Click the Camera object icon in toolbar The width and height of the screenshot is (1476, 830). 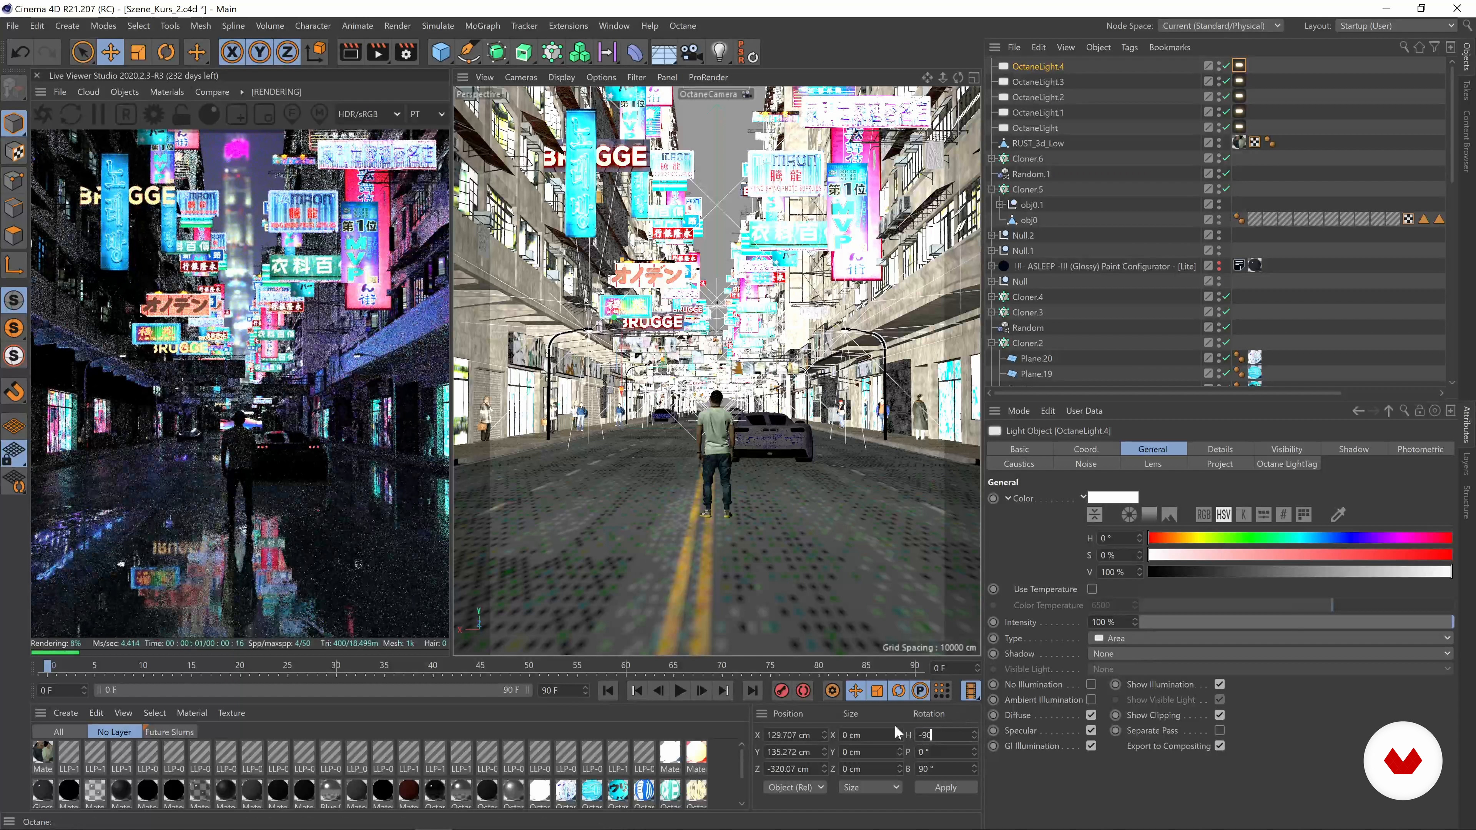coord(691,53)
